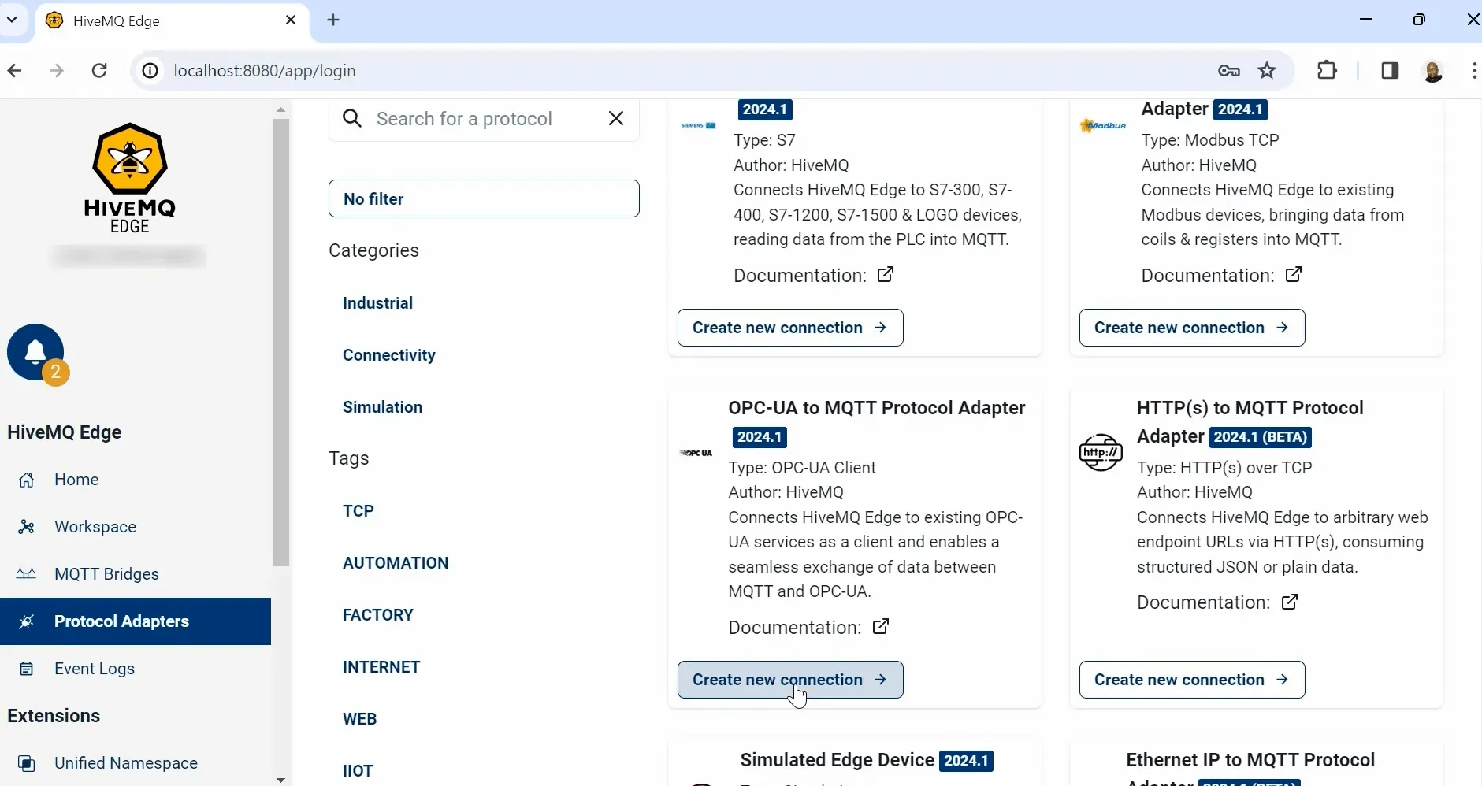The height and width of the screenshot is (786, 1482).
Task: Click the http:// globe logo
Action: click(1101, 452)
